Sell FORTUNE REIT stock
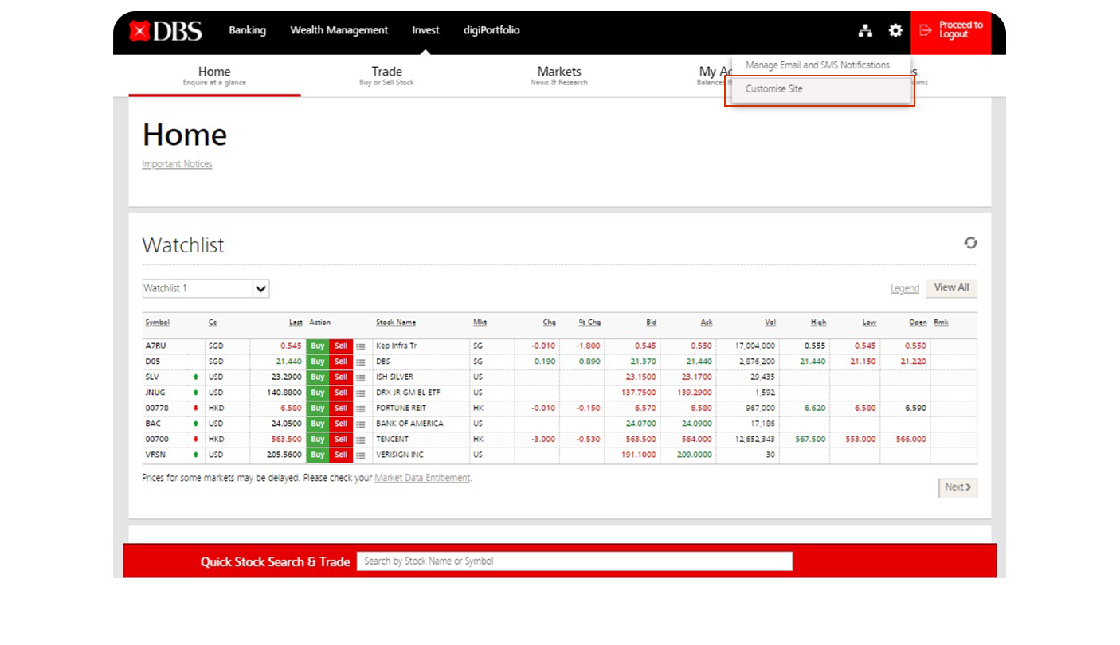The width and height of the screenshot is (1120, 645). click(x=341, y=408)
